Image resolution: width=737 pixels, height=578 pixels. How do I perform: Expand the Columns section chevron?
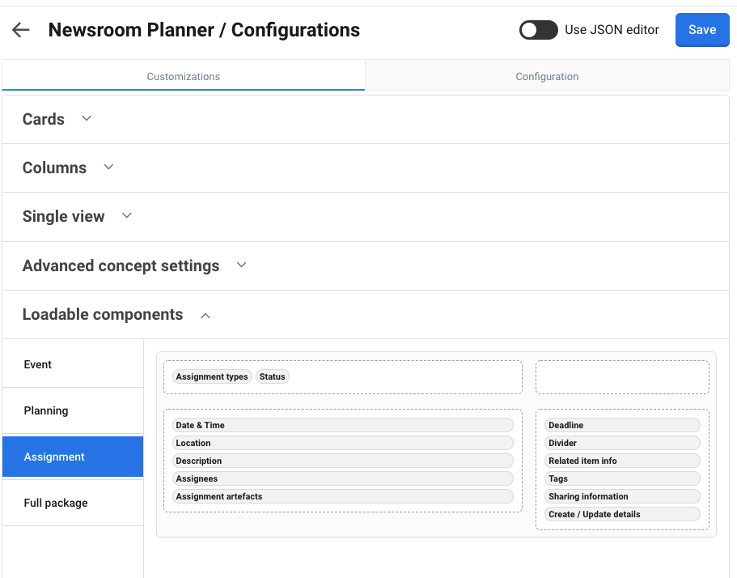[x=108, y=167]
